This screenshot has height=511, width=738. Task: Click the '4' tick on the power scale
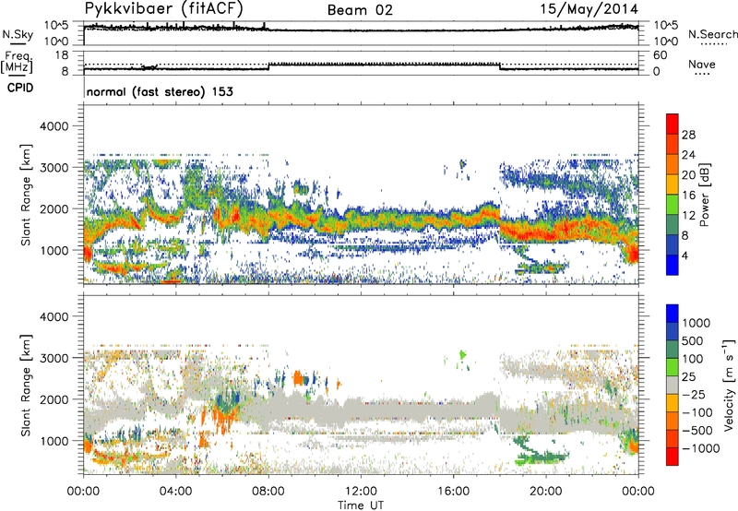684,255
